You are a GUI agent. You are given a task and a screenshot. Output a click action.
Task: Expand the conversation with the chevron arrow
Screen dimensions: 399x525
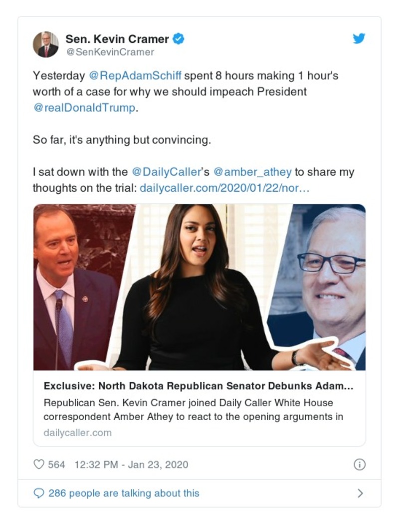point(360,493)
